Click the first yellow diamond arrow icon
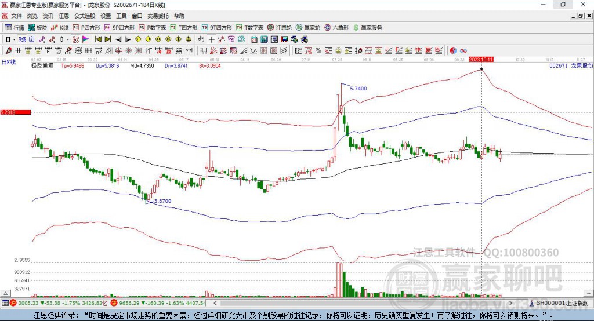This screenshot has width=594, height=321. point(138,39)
